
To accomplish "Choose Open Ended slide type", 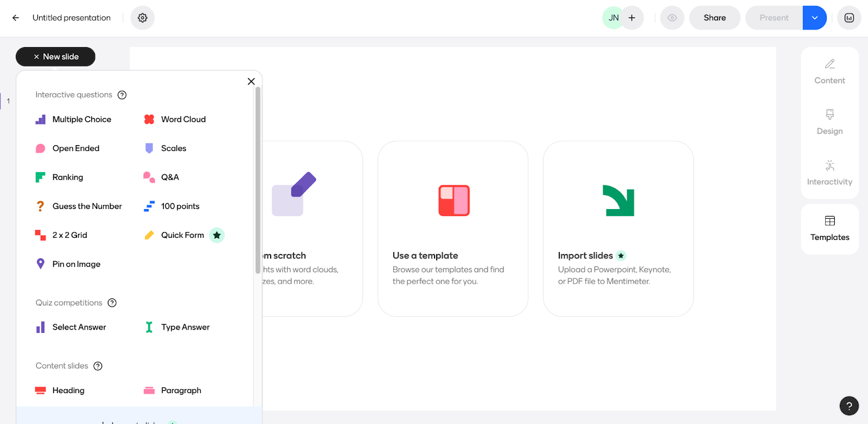I will (x=67, y=148).
